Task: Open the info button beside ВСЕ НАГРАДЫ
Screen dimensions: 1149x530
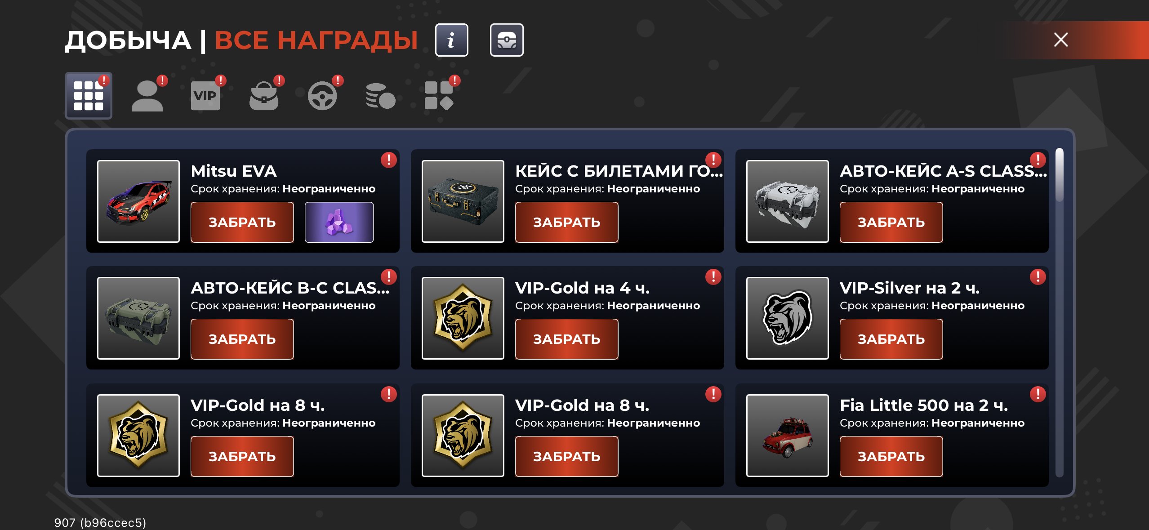Action: click(451, 40)
